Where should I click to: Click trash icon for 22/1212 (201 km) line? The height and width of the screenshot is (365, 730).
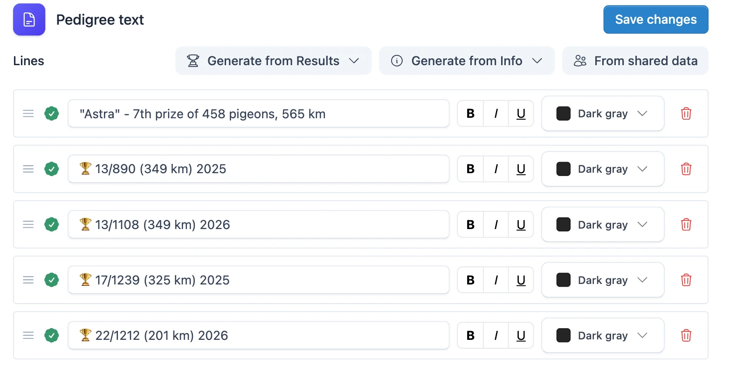click(x=686, y=336)
